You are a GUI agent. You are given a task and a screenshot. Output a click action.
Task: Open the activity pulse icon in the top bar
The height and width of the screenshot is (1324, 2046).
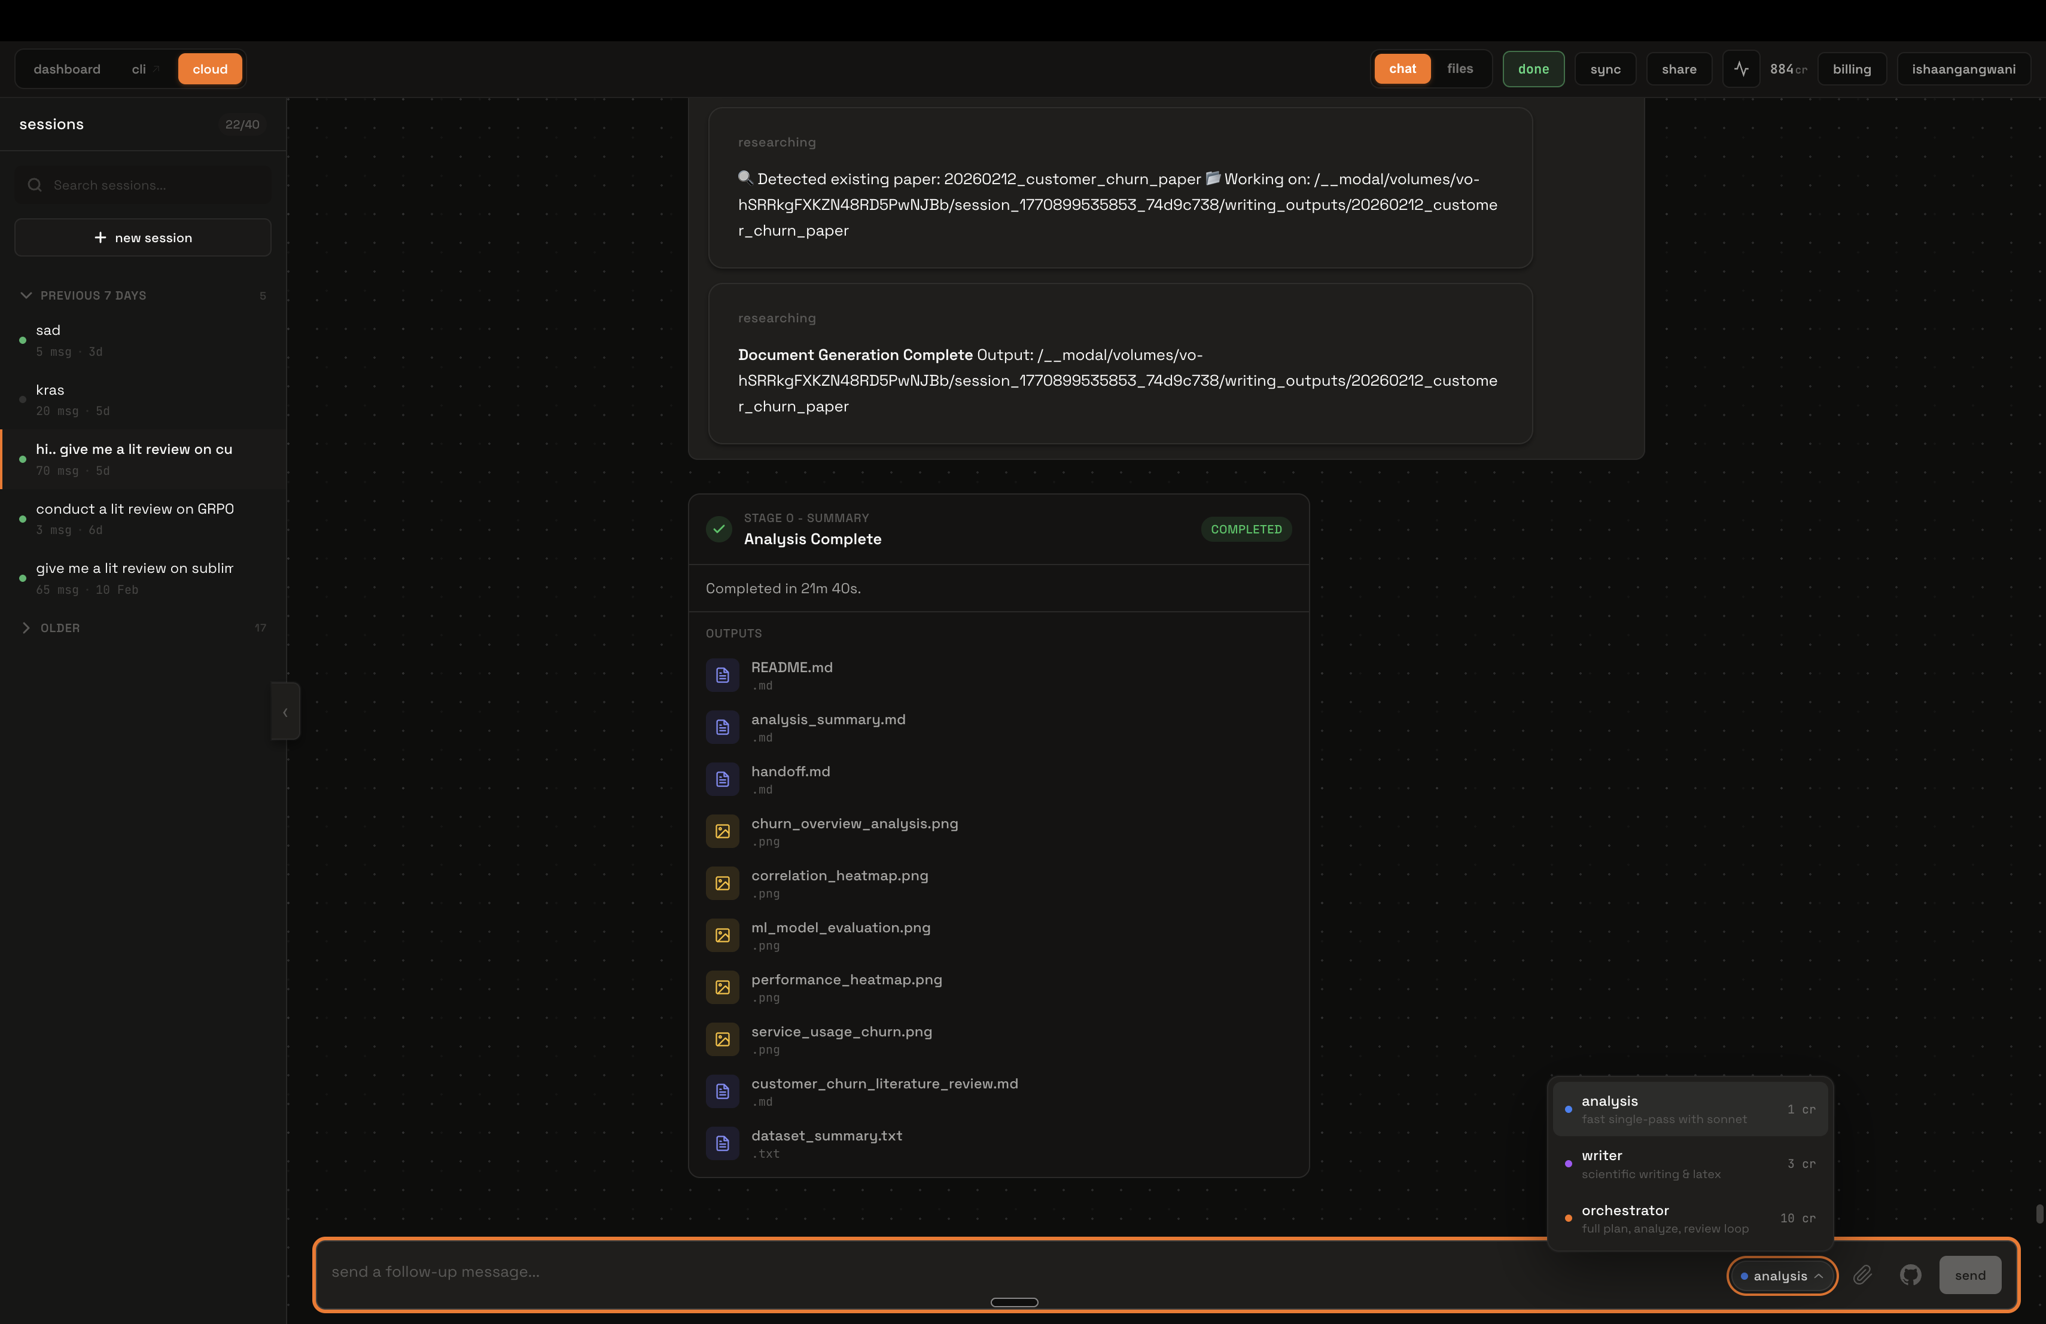[1740, 69]
